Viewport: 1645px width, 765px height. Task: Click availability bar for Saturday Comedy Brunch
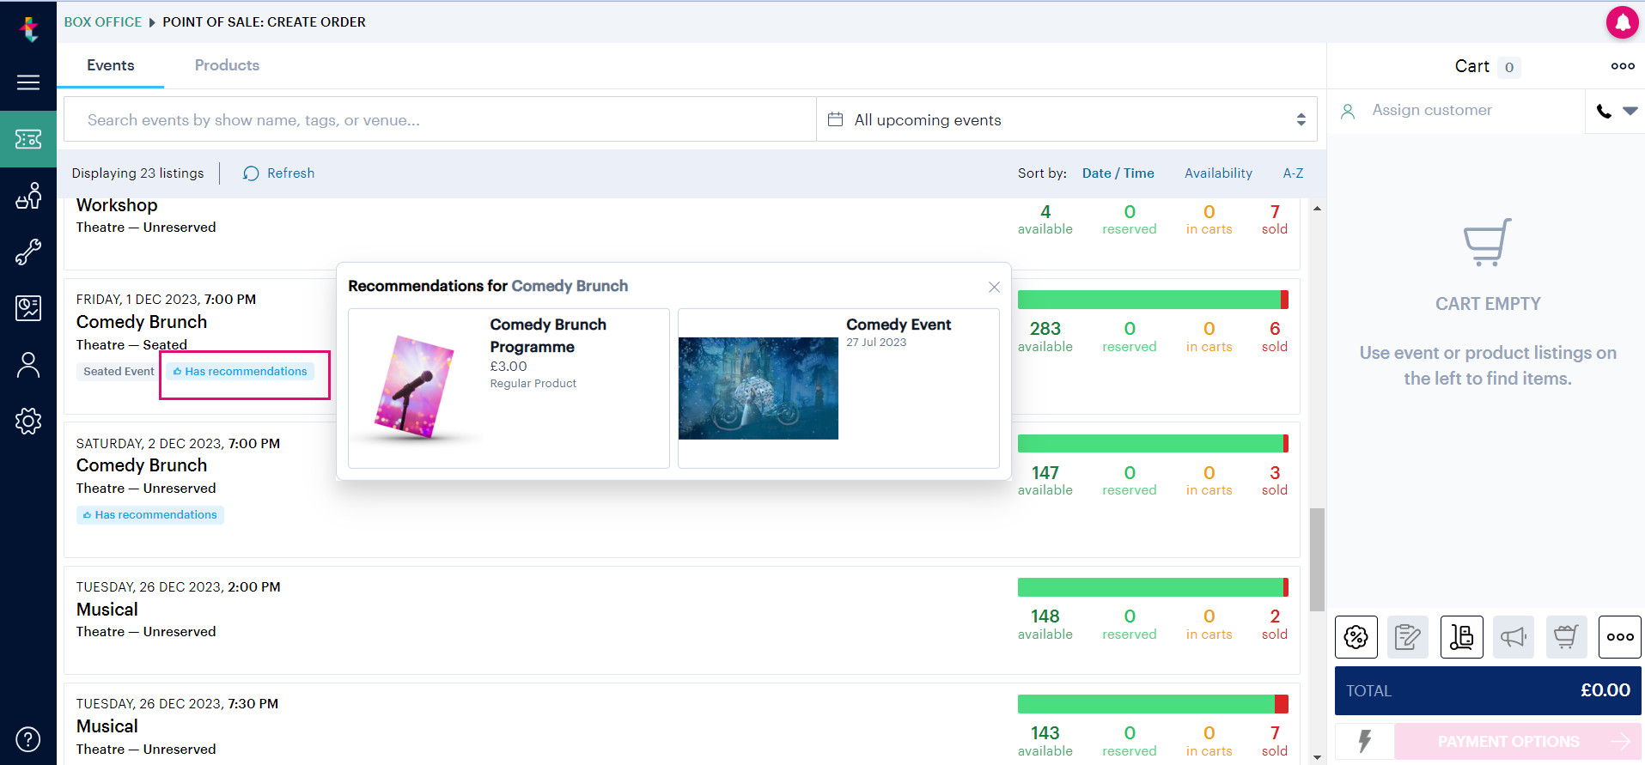coord(1153,443)
